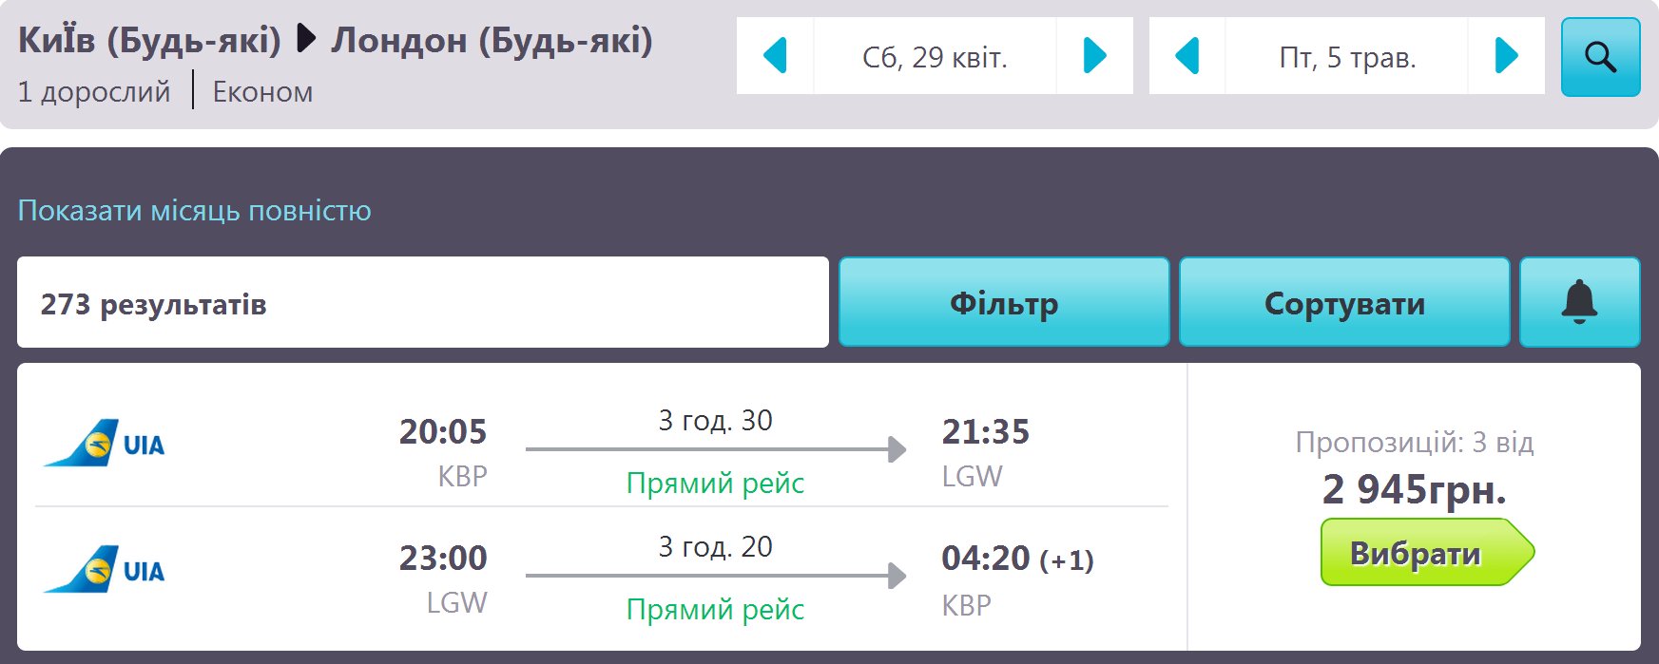Open the Сб, 29 квіт. departure date
The width and height of the screenshot is (1659, 664).
click(x=935, y=56)
